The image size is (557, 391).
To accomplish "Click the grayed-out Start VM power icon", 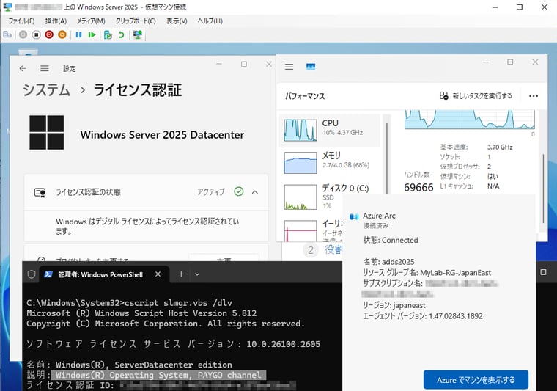I will point(23,34).
